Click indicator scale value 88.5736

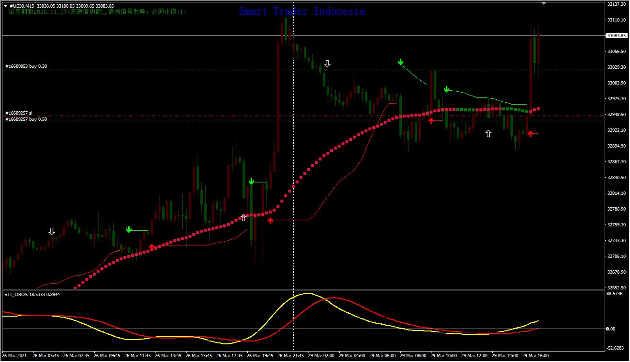pos(615,294)
